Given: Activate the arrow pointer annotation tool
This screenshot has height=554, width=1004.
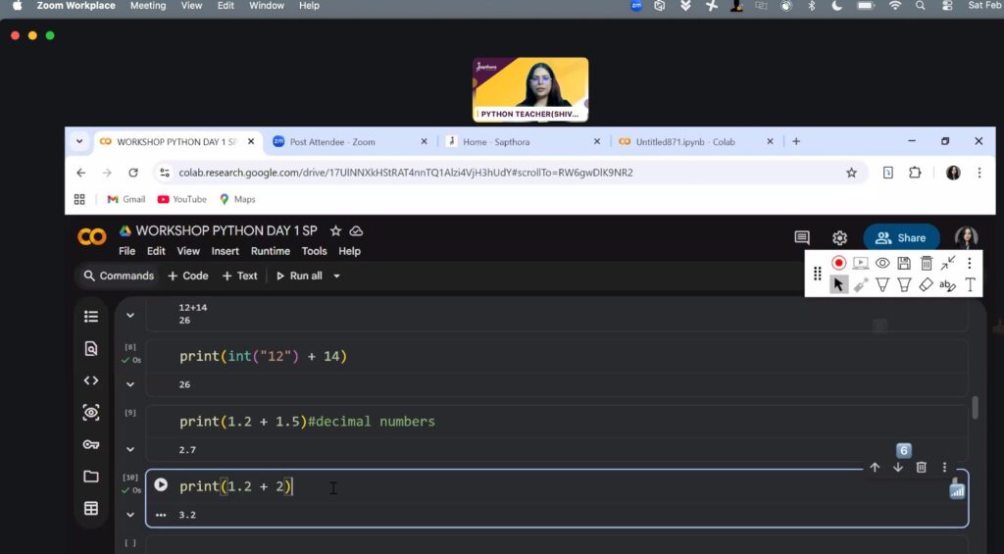Looking at the screenshot, I should [x=838, y=285].
